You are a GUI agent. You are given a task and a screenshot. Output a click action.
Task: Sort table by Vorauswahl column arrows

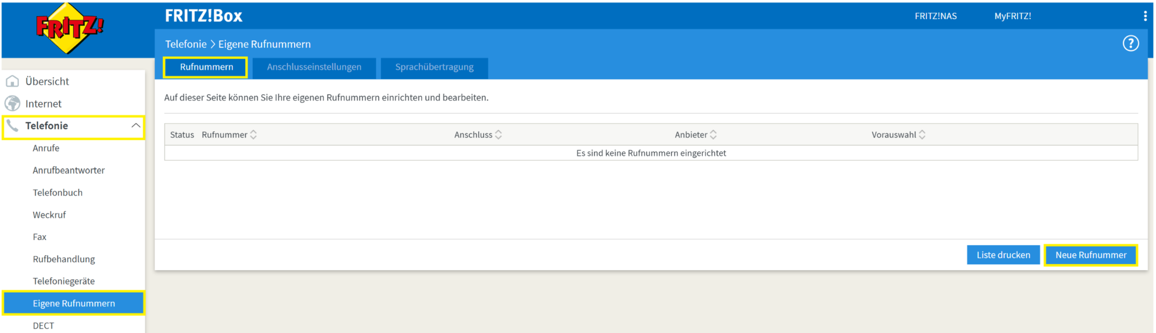coord(922,135)
